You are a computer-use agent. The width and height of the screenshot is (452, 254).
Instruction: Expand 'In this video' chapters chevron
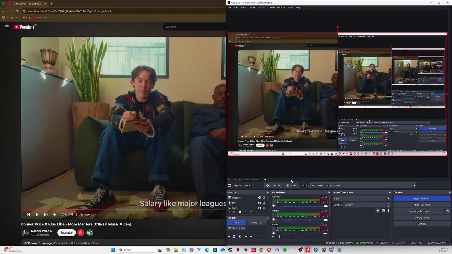point(91,214)
